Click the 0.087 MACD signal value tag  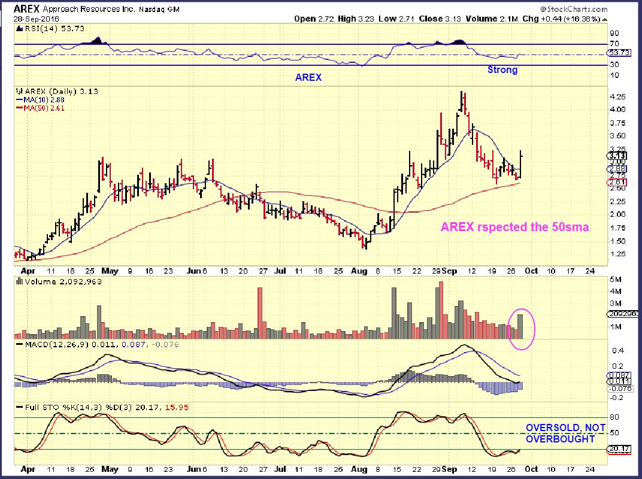tap(619, 375)
